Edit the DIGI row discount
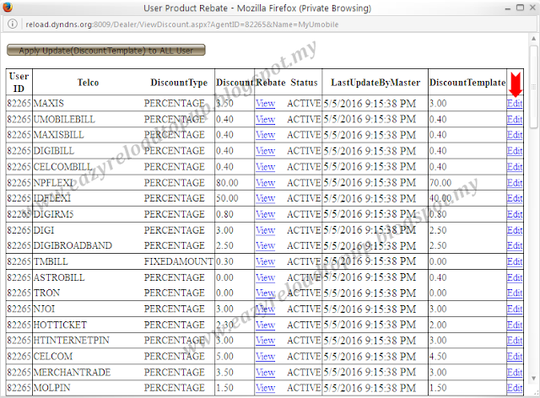540x398 pixels. point(515,230)
